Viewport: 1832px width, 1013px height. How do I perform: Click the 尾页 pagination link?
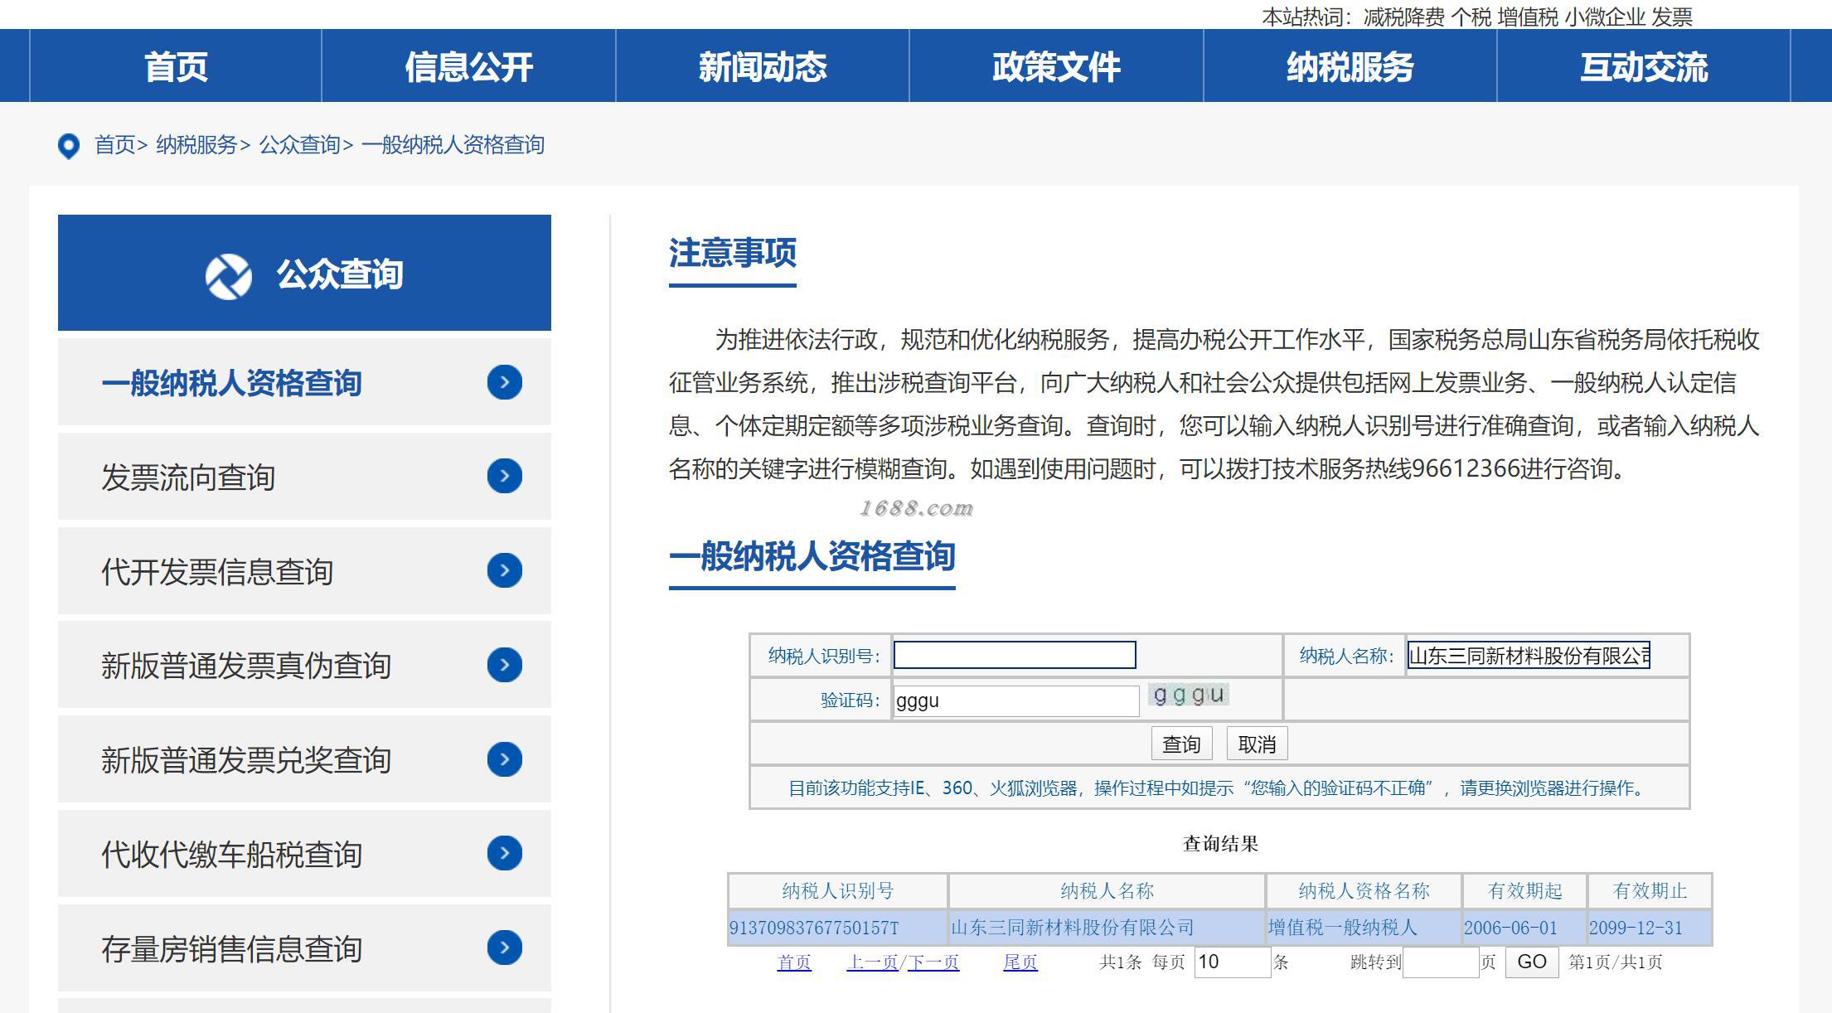pyautogui.click(x=1020, y=962)
